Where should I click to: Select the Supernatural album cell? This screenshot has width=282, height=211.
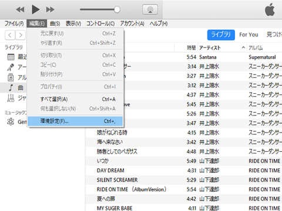coord(262,57)
